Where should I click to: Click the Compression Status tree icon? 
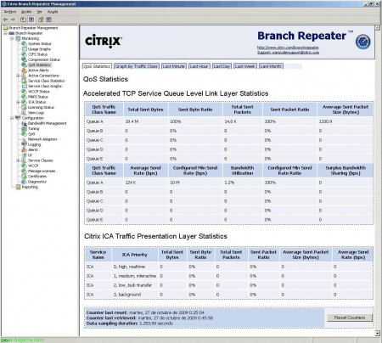(x=24, y=59)
